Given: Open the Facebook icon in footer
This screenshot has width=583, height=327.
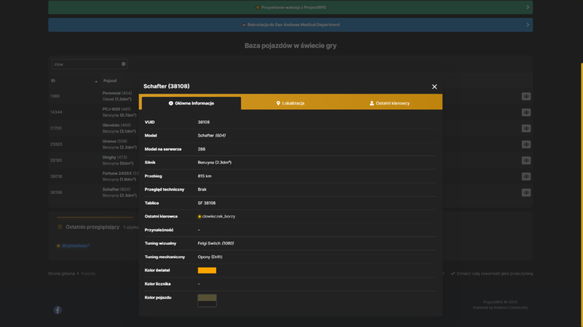Looking at the screenshot, I should [58, 310].
